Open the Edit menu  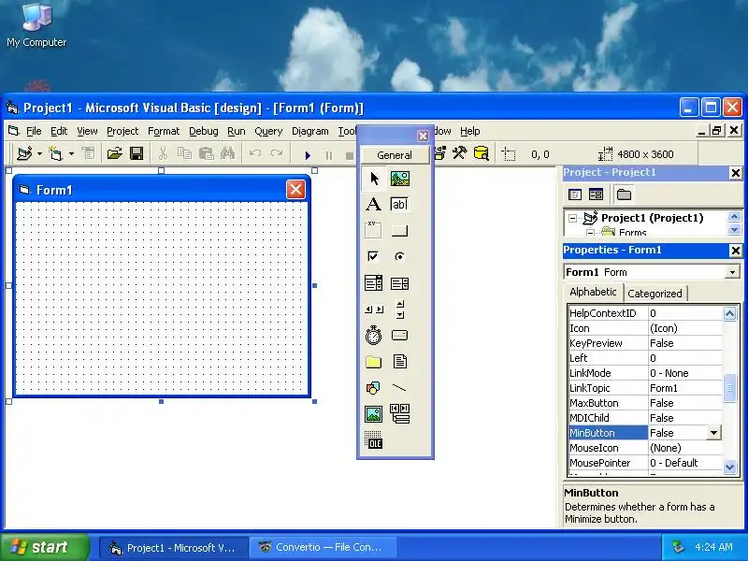59,131
